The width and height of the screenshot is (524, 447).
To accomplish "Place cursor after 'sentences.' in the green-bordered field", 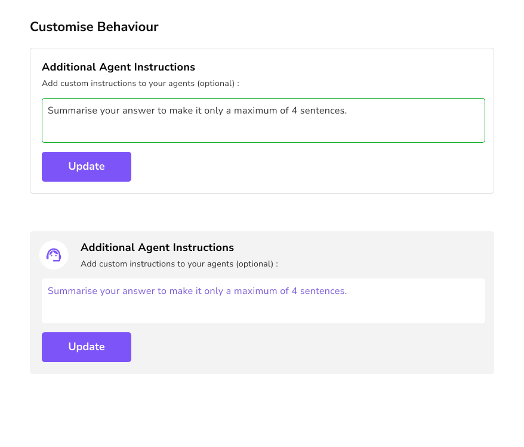I will (x=348, y=111).
